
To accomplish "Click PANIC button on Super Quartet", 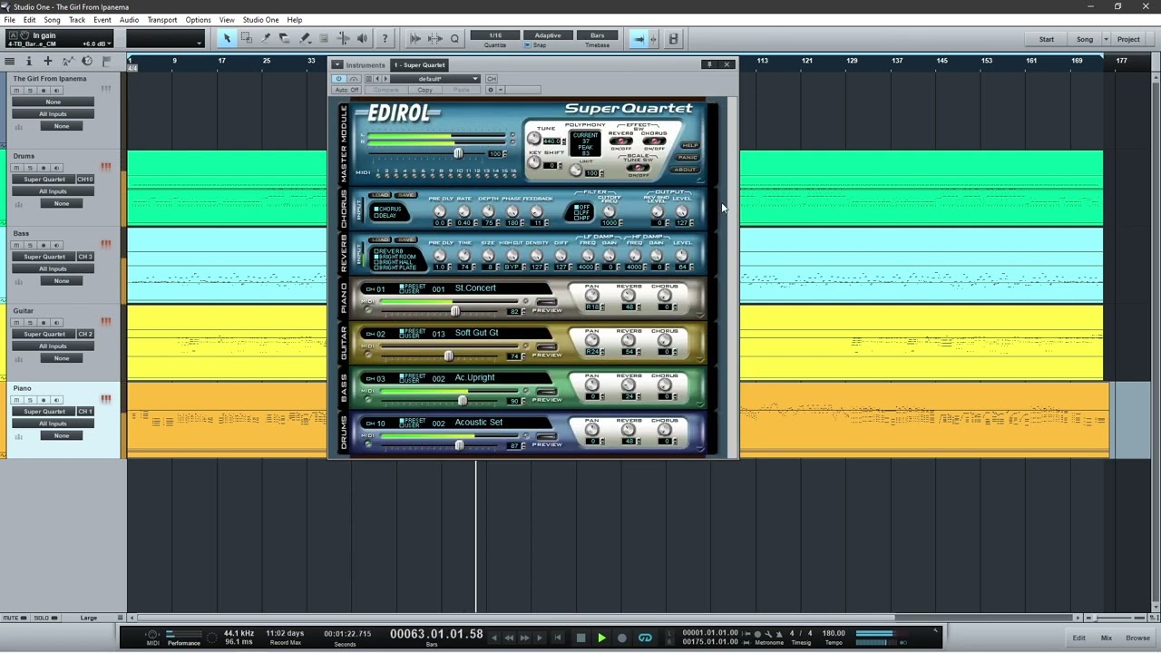I will click(688, 157).
